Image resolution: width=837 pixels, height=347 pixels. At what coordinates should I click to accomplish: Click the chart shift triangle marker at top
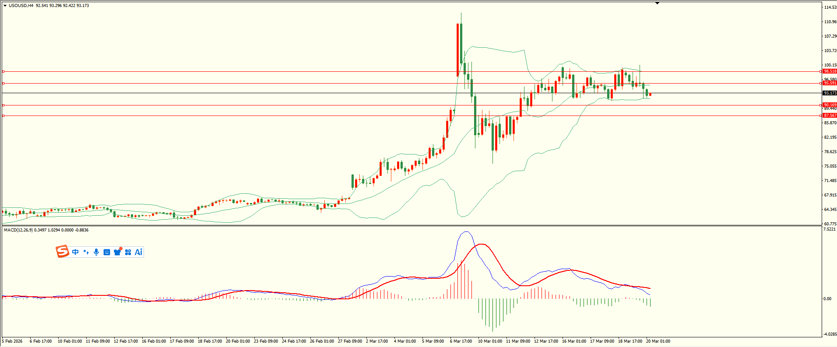(657, 3)
